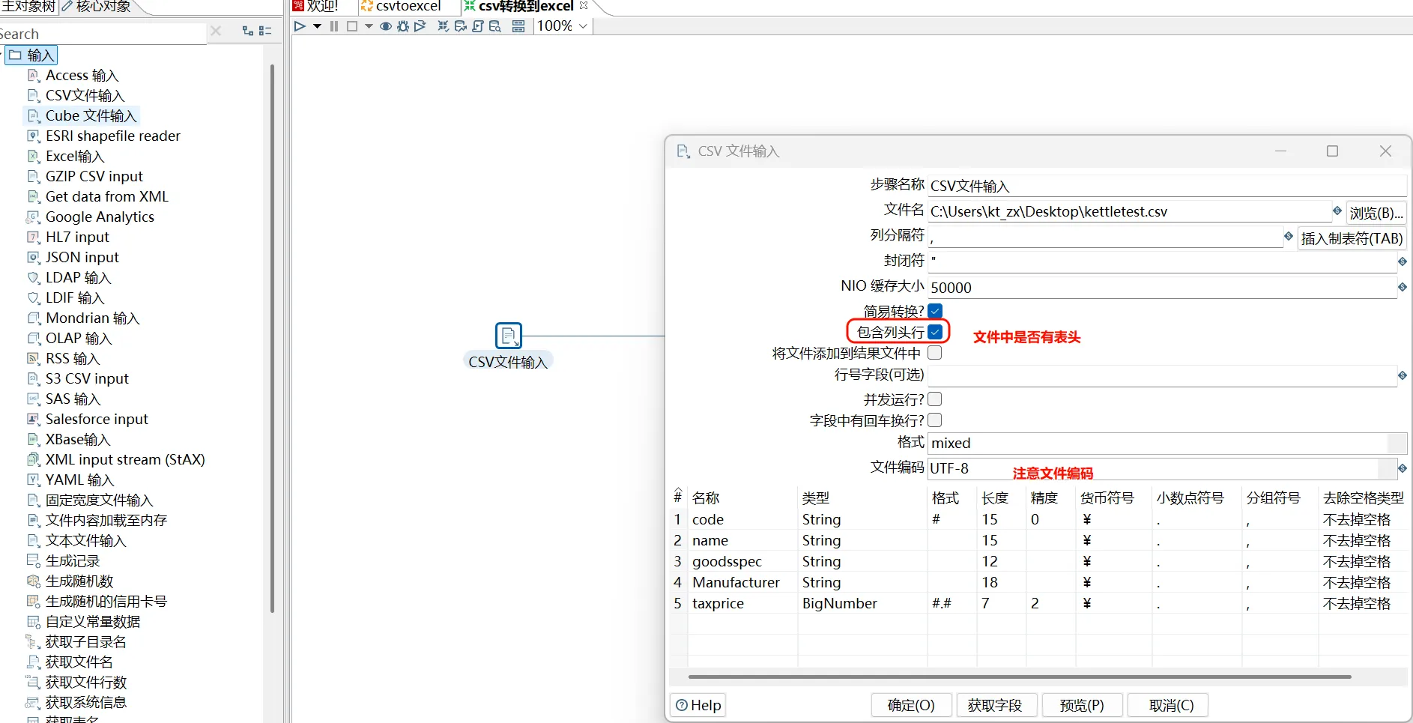Debug the transformation with the bug icon
Image resolution: width=1413 pixels, height=723 pixels.
tap(403, 26)
